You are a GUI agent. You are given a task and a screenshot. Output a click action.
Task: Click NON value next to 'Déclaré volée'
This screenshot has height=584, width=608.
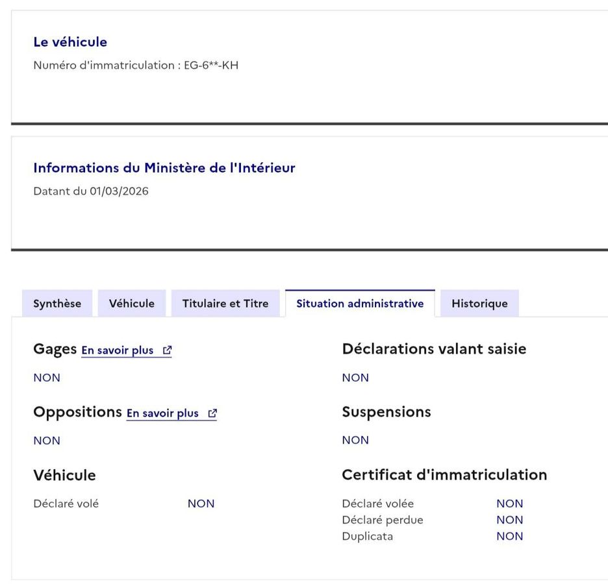509,504
